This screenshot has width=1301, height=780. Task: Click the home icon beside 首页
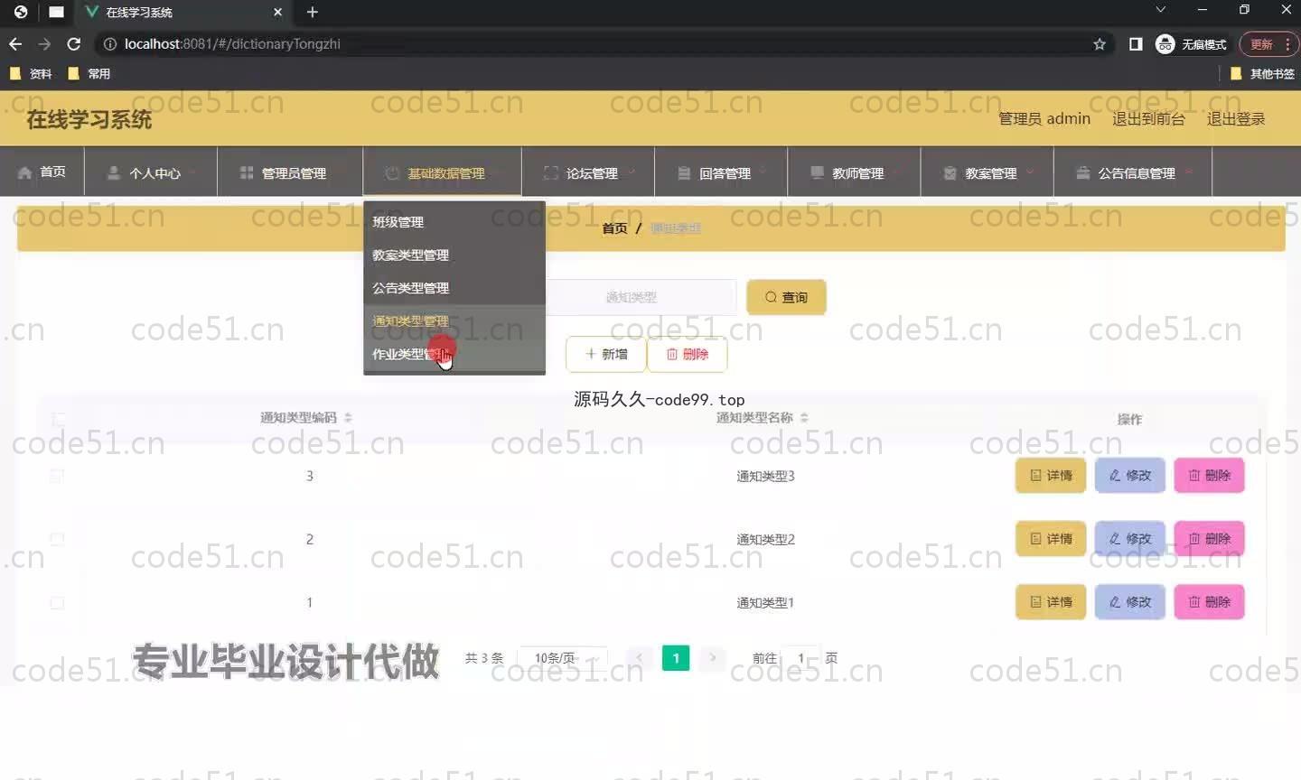click(24, 172)
